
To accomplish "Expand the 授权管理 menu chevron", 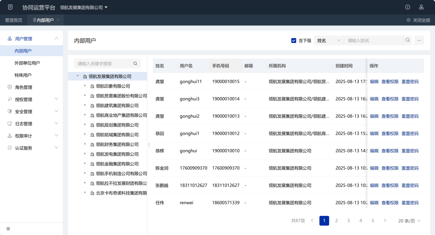I will (x=56, y=99).
